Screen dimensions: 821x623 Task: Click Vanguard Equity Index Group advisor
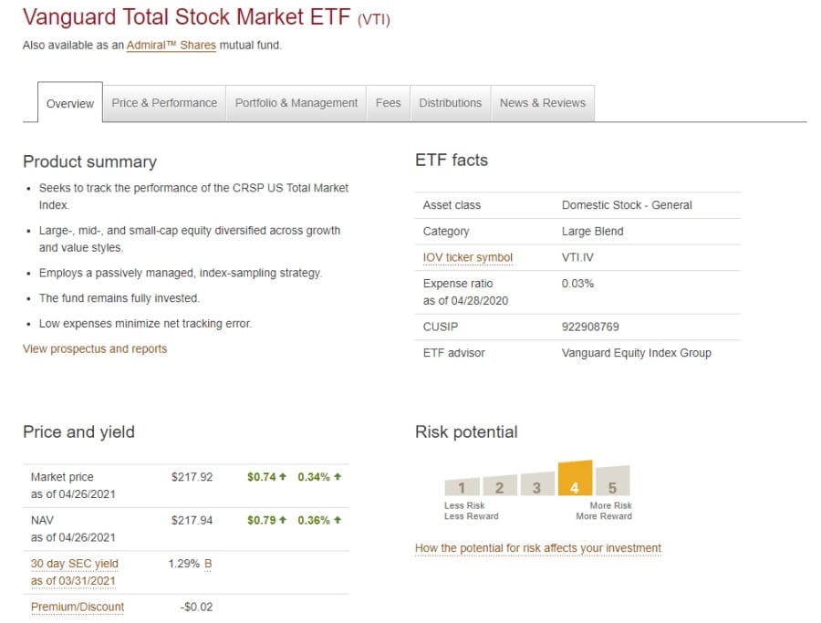coord(637,353)
